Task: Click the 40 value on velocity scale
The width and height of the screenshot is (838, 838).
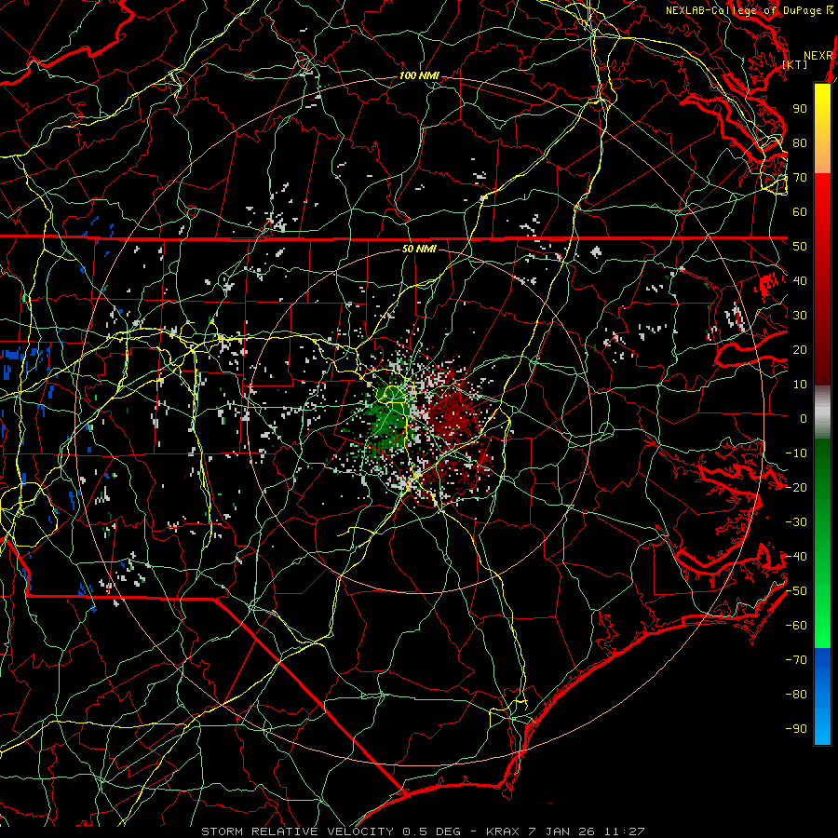Action: point(800,281)
